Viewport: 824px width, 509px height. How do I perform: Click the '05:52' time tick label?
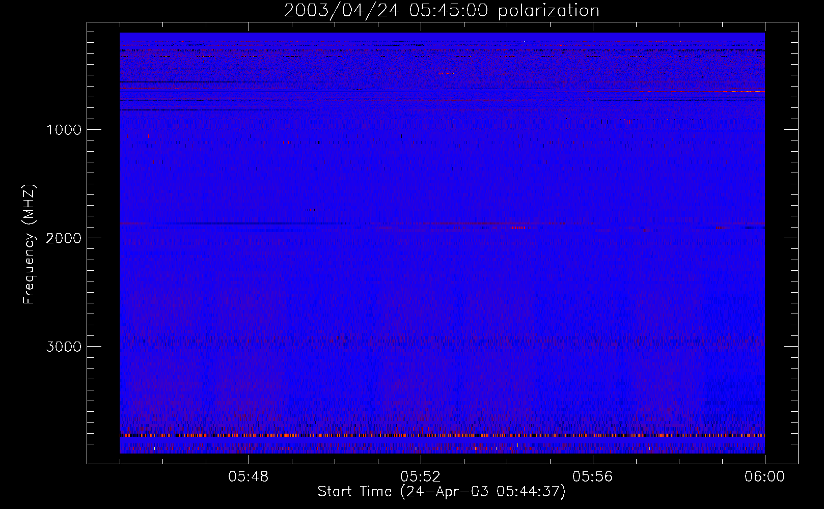click(421, 477)
